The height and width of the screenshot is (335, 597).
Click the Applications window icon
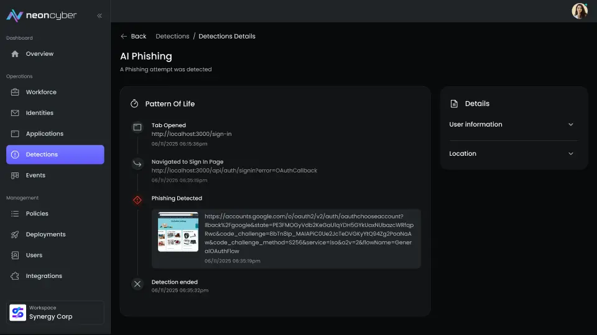click(x=15, y=134)
